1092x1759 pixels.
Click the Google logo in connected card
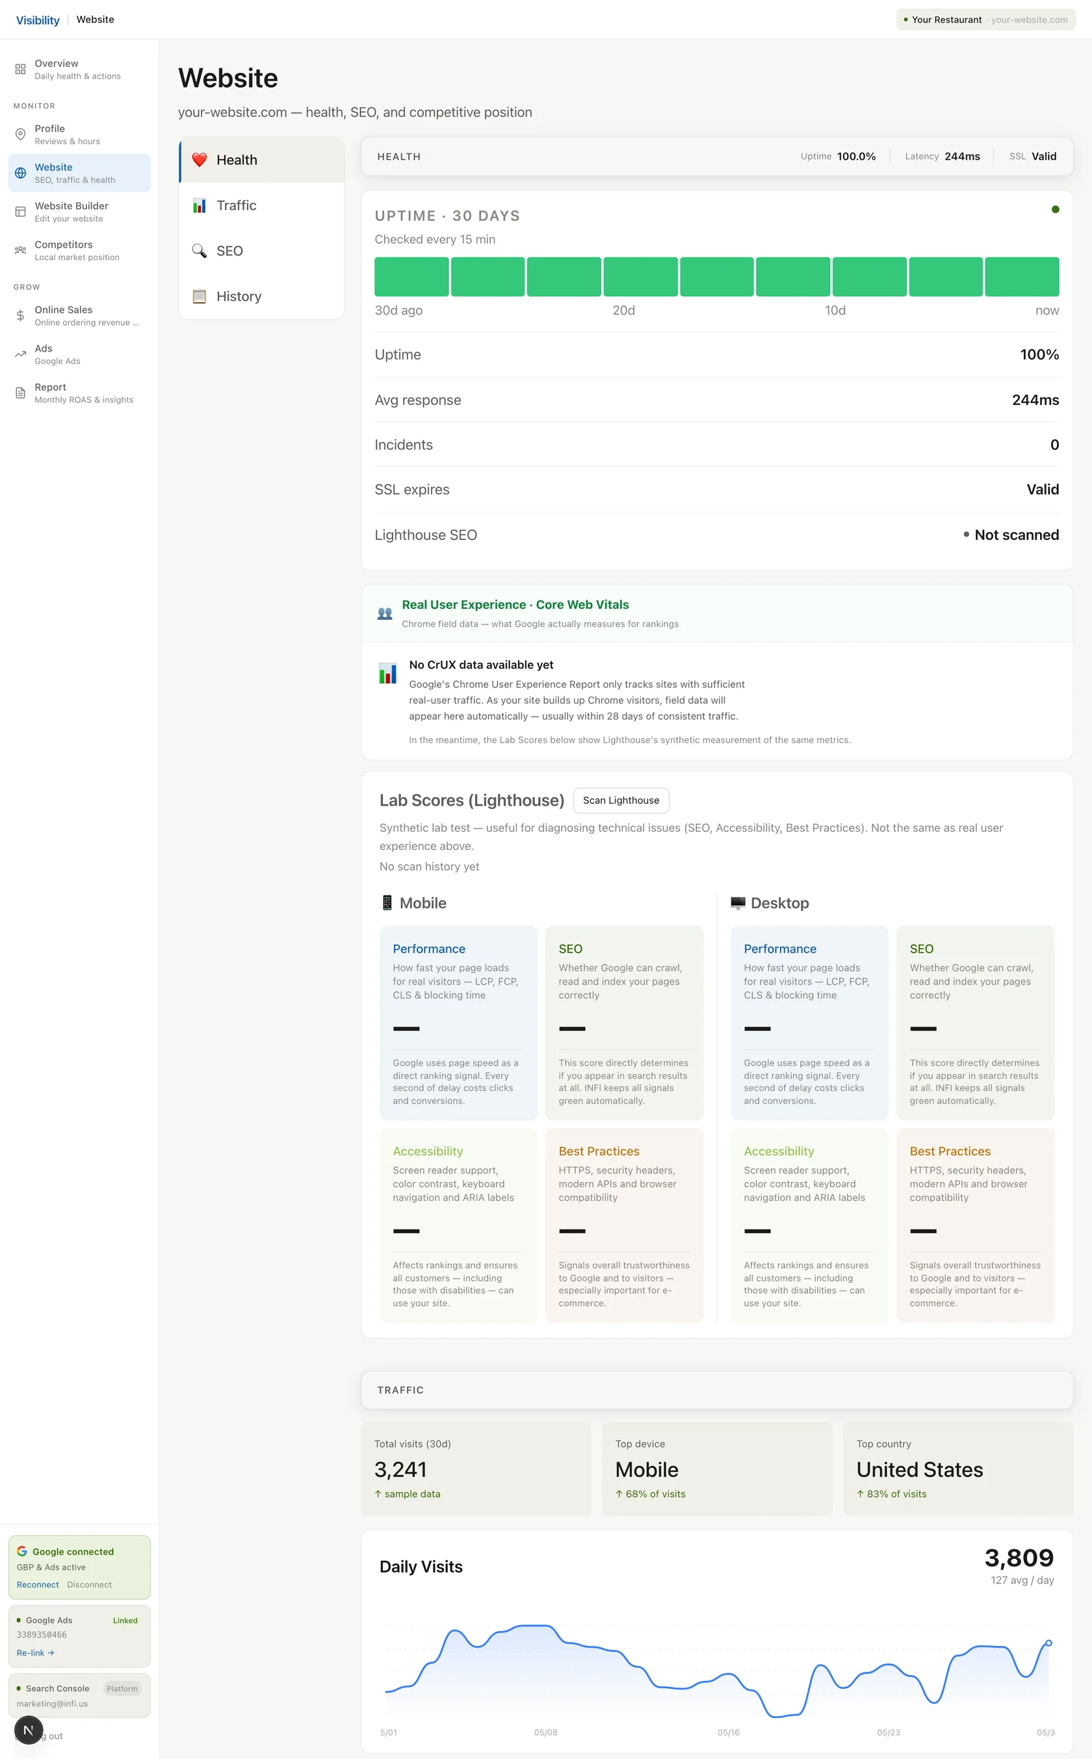coord(21,1551)
